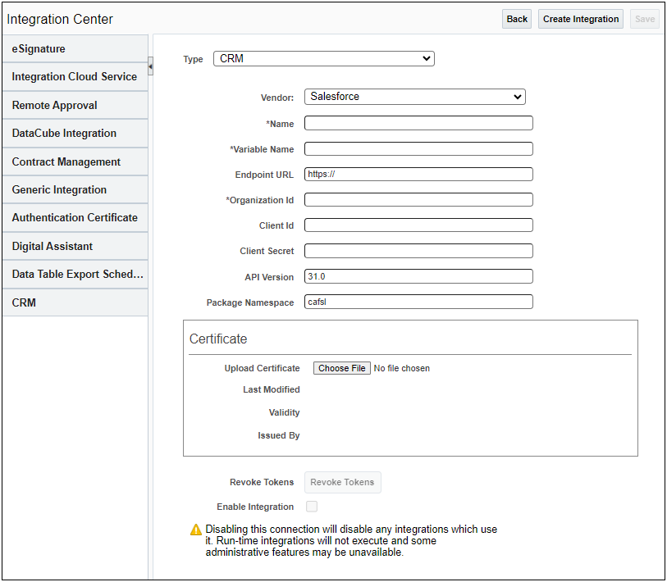
Task: Enable the Enable Integration checkbox
Action: click(312, 507)
